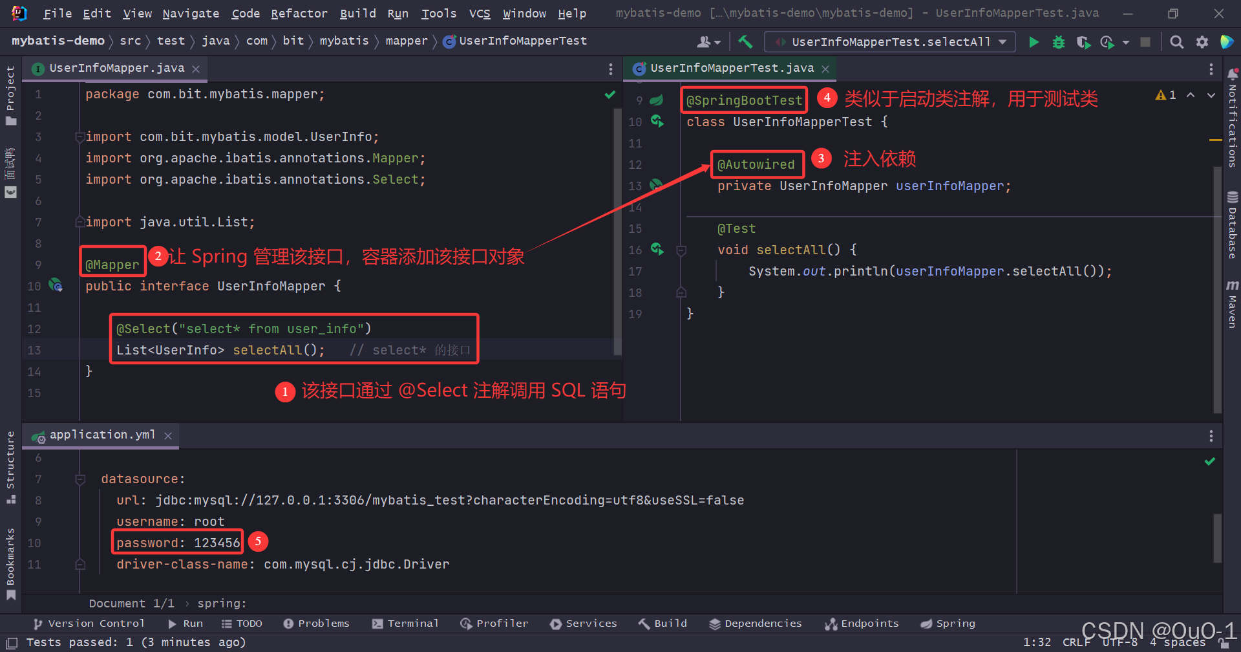This screenshot has width=1241, height=652.
Task: Open the Tools menu
Action: click(439, 13)
